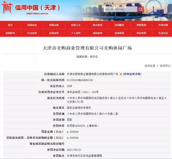This screenshot has width=172, height=159.
Task: Open the 首页 menu item
Action: point(10,25)
